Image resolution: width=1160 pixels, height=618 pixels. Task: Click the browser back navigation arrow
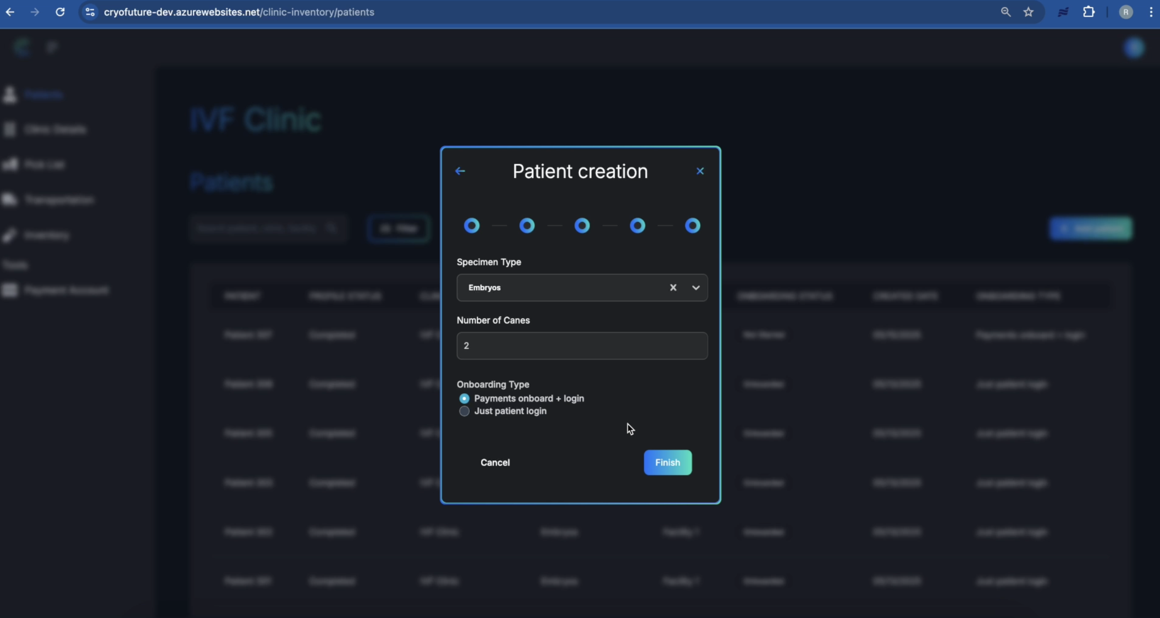[10, 12]
